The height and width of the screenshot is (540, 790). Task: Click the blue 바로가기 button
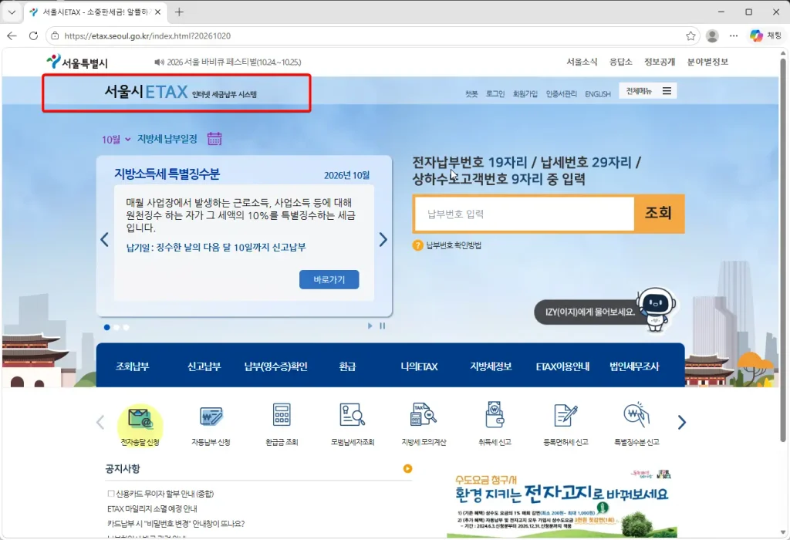pos(329,279)
